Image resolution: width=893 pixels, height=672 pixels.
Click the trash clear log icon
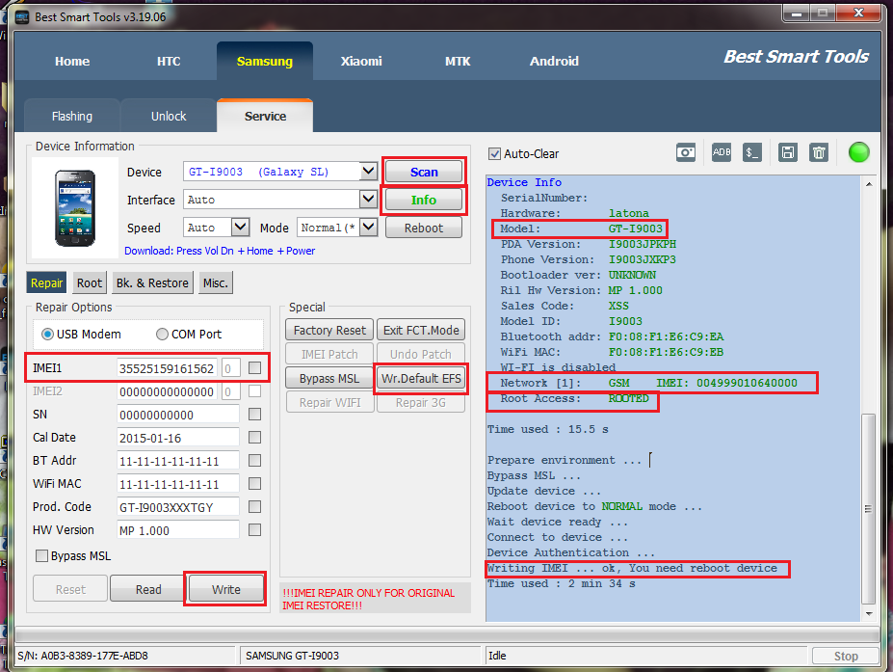(x=819, y=152)
